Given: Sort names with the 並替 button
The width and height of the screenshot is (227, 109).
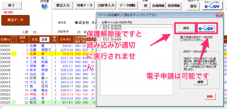Looking at the screenshot, I should [45, 39].
